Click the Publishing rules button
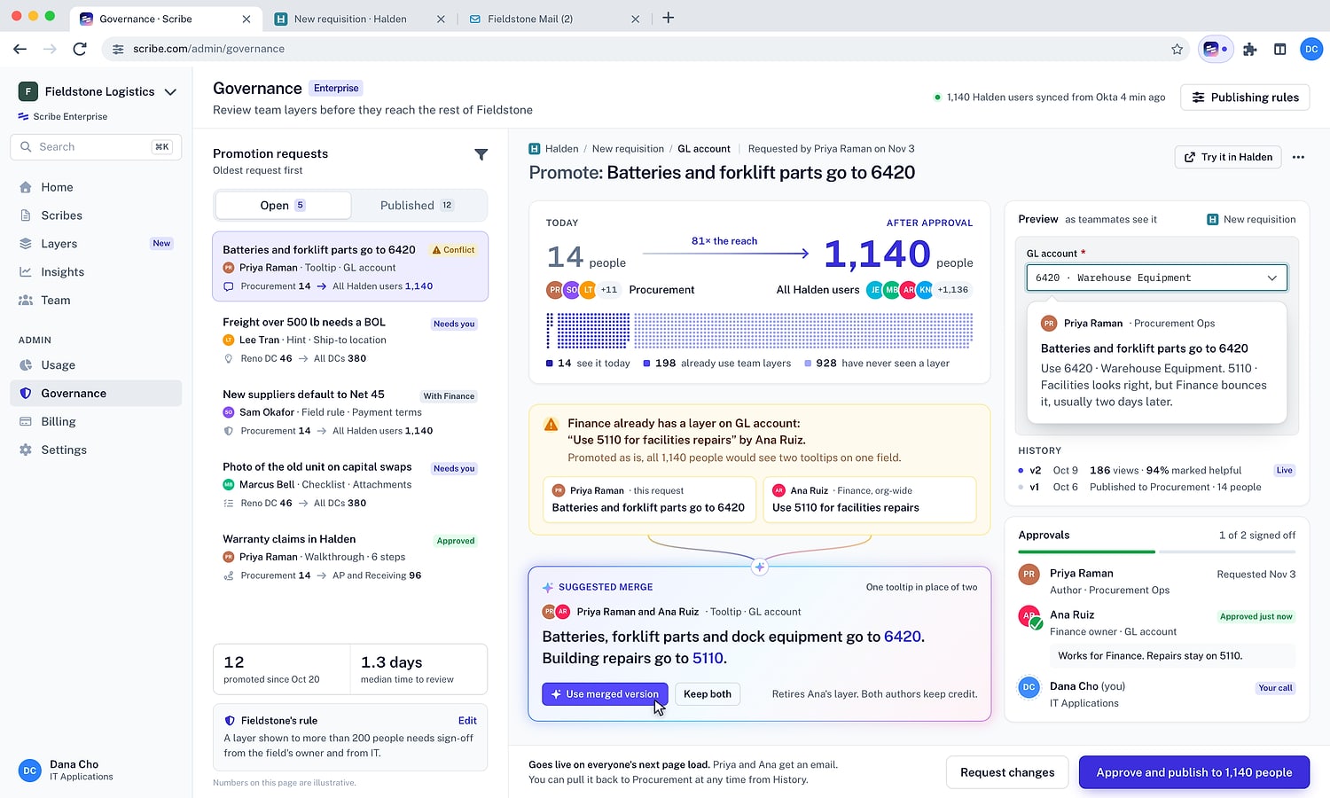Screen dimensions: 1330x798 coord(1245,98)
